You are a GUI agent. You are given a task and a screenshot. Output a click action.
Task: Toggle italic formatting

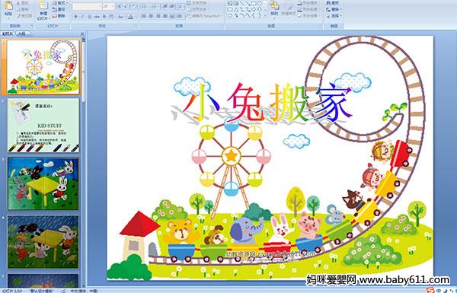[82, 17]
